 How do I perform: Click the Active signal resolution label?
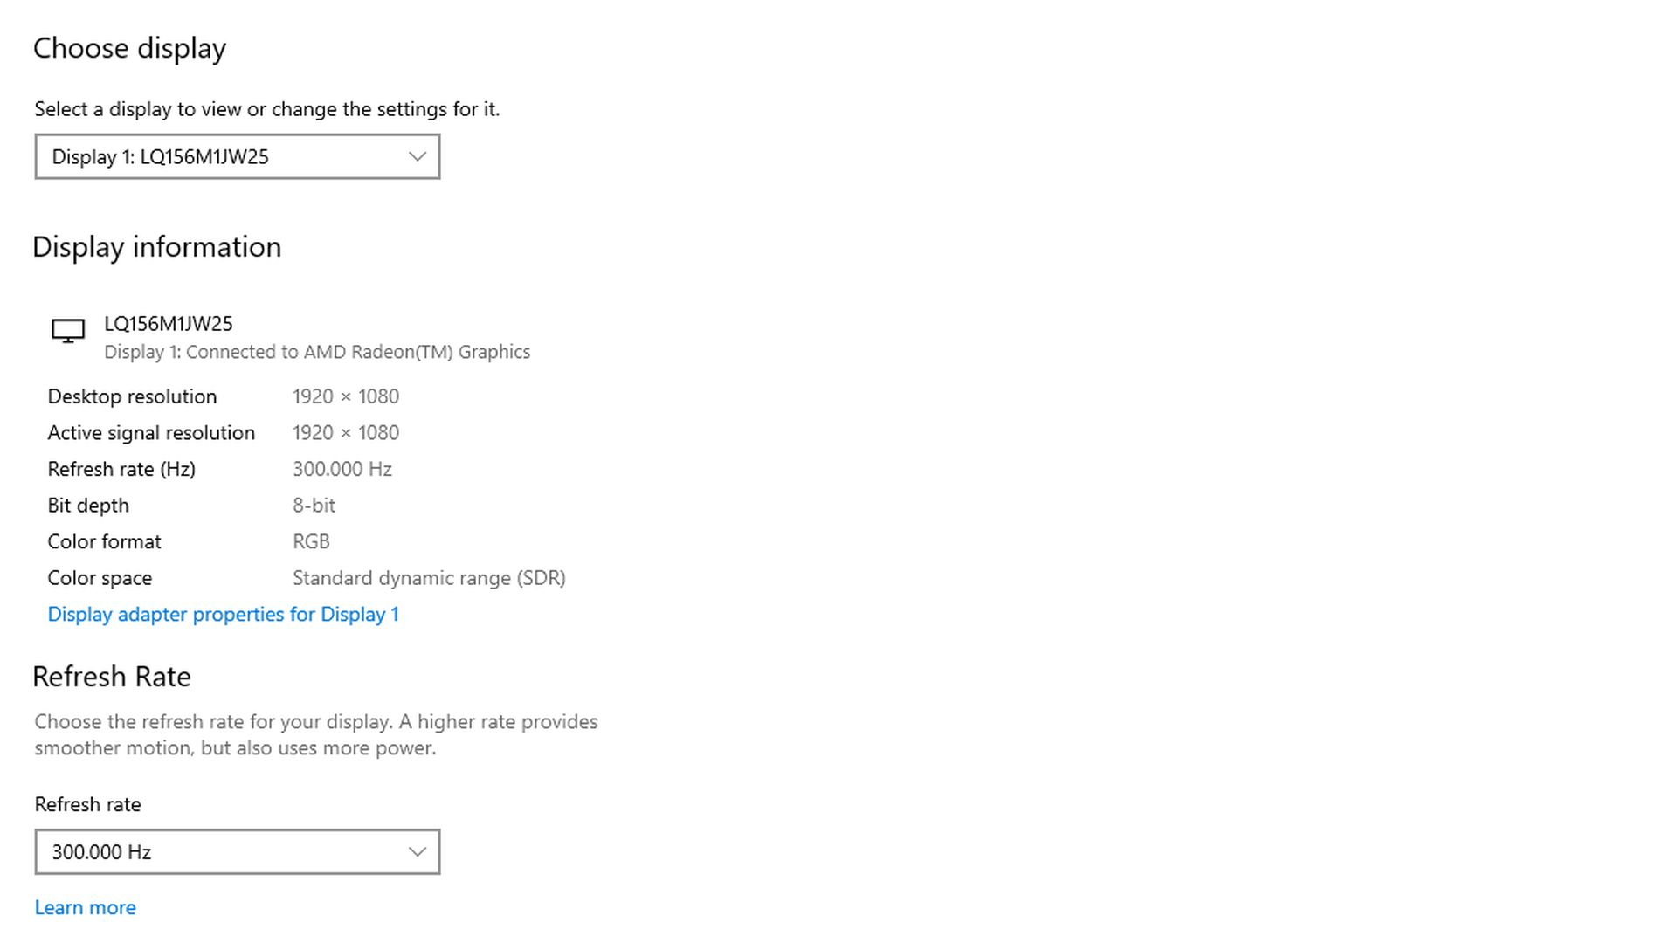click(x=151, y=433)
